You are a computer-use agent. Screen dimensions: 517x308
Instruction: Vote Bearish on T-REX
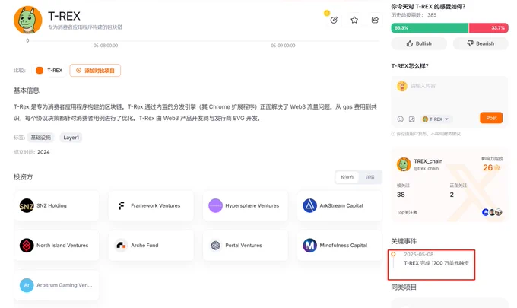481,43
